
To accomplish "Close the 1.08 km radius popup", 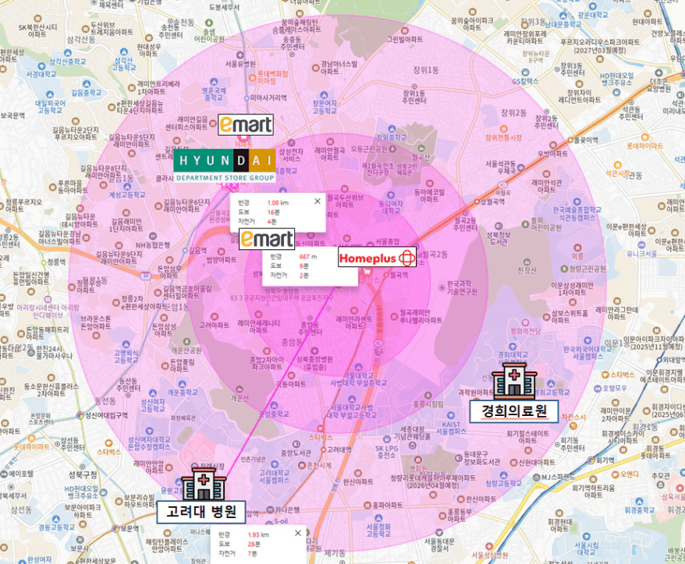I will pos(318,201).
